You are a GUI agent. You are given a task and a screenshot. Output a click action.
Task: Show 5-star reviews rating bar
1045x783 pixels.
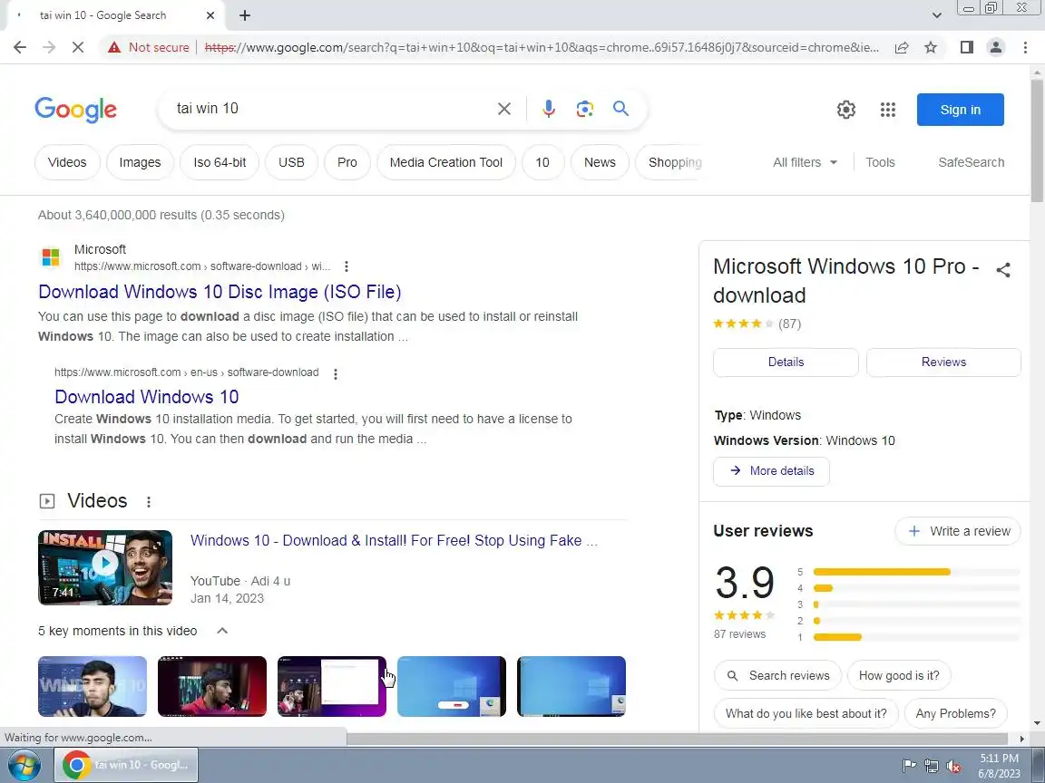[909, 572]
